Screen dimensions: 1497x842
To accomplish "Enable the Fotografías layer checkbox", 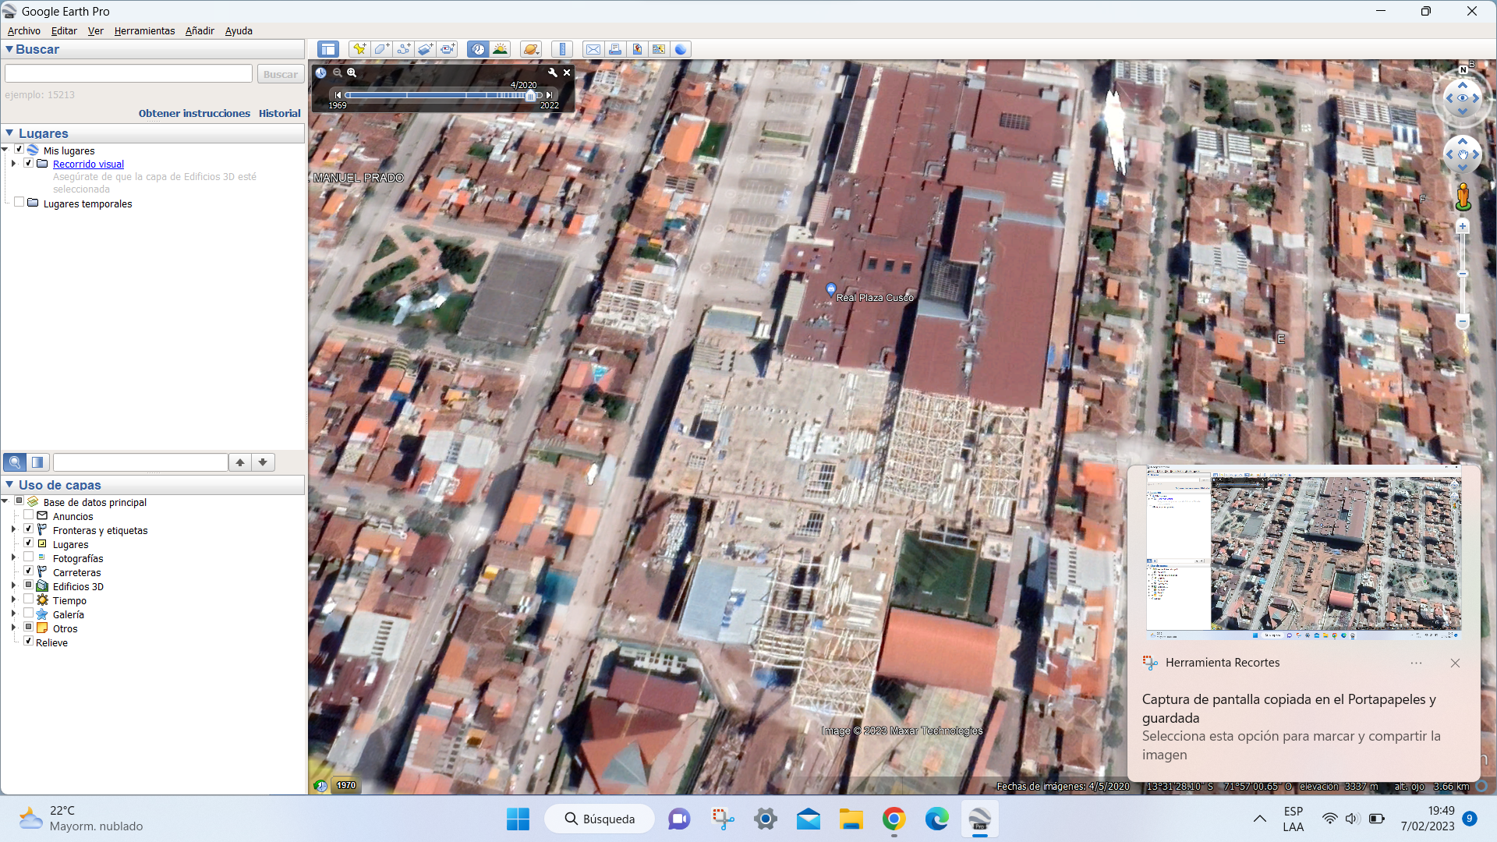I will point(29,557).
